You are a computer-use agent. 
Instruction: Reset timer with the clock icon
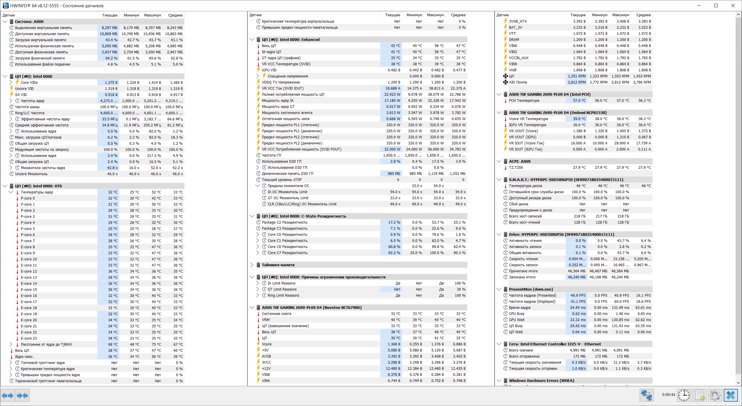[x=684, y=395]
